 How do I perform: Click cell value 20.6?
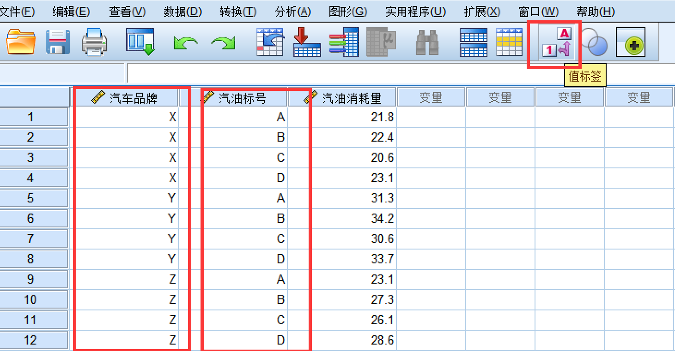click(x=342, y=158)
